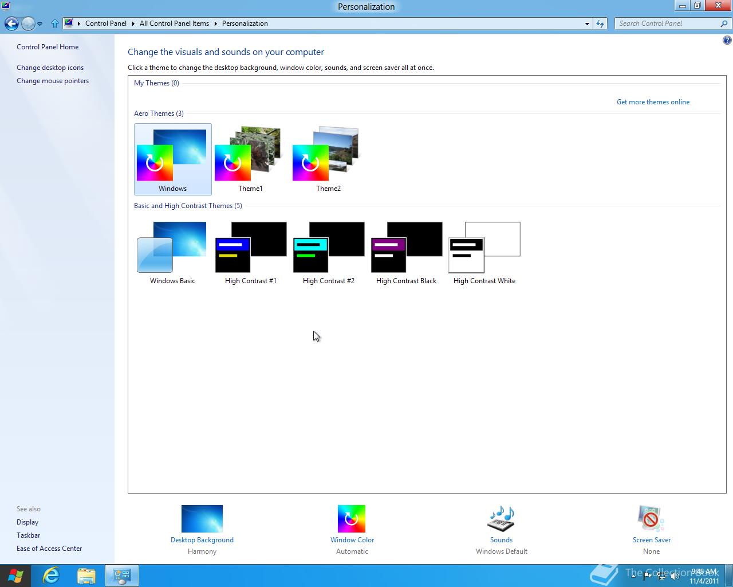
Task: Expand the root breadcrumb arrow
Action: pyautogui.click(x=79, y=24)
